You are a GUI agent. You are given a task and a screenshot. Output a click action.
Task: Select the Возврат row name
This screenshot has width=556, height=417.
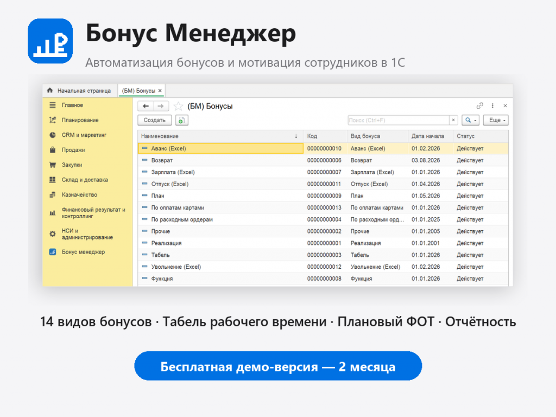pyautogui.click(x=162, y=160)
